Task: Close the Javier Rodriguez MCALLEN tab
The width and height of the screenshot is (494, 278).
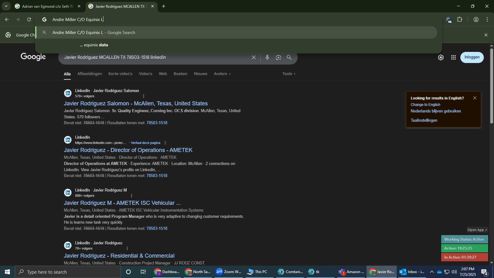Action: (x=153, y=6)
